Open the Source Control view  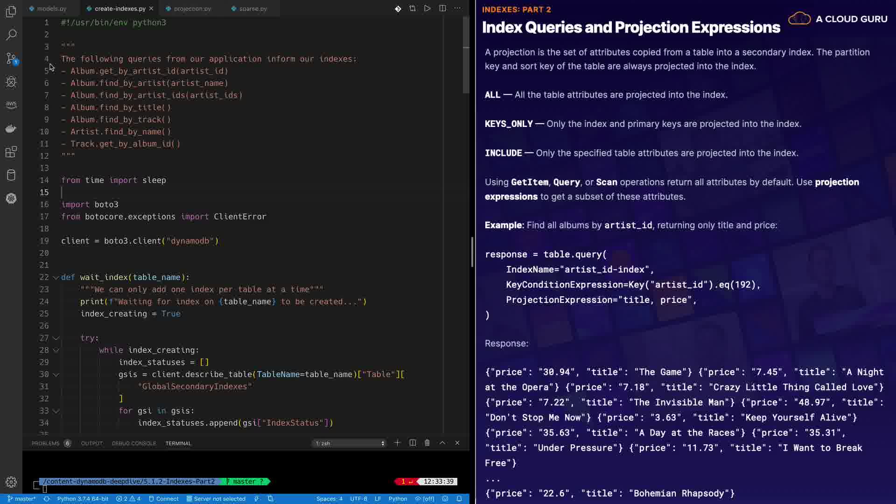(x=11, y=58)
